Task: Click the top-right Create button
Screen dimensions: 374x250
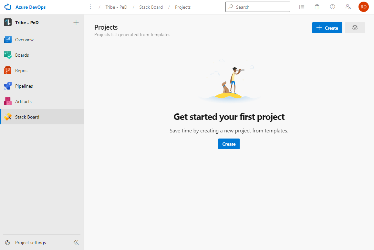Action: [327, 28]
